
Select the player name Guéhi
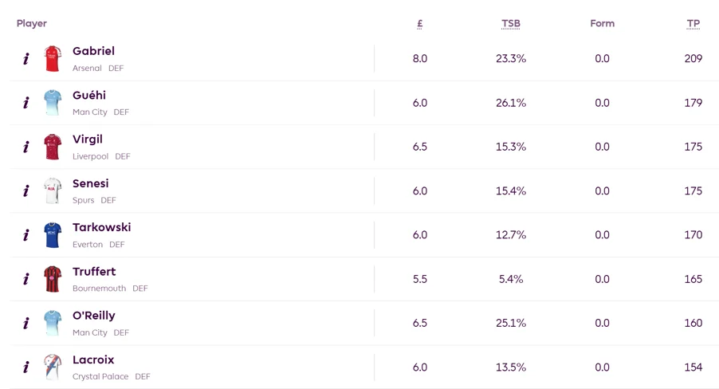pos(89,95)
